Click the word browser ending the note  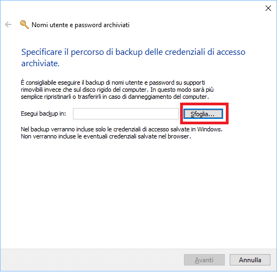tap(178, 136)
